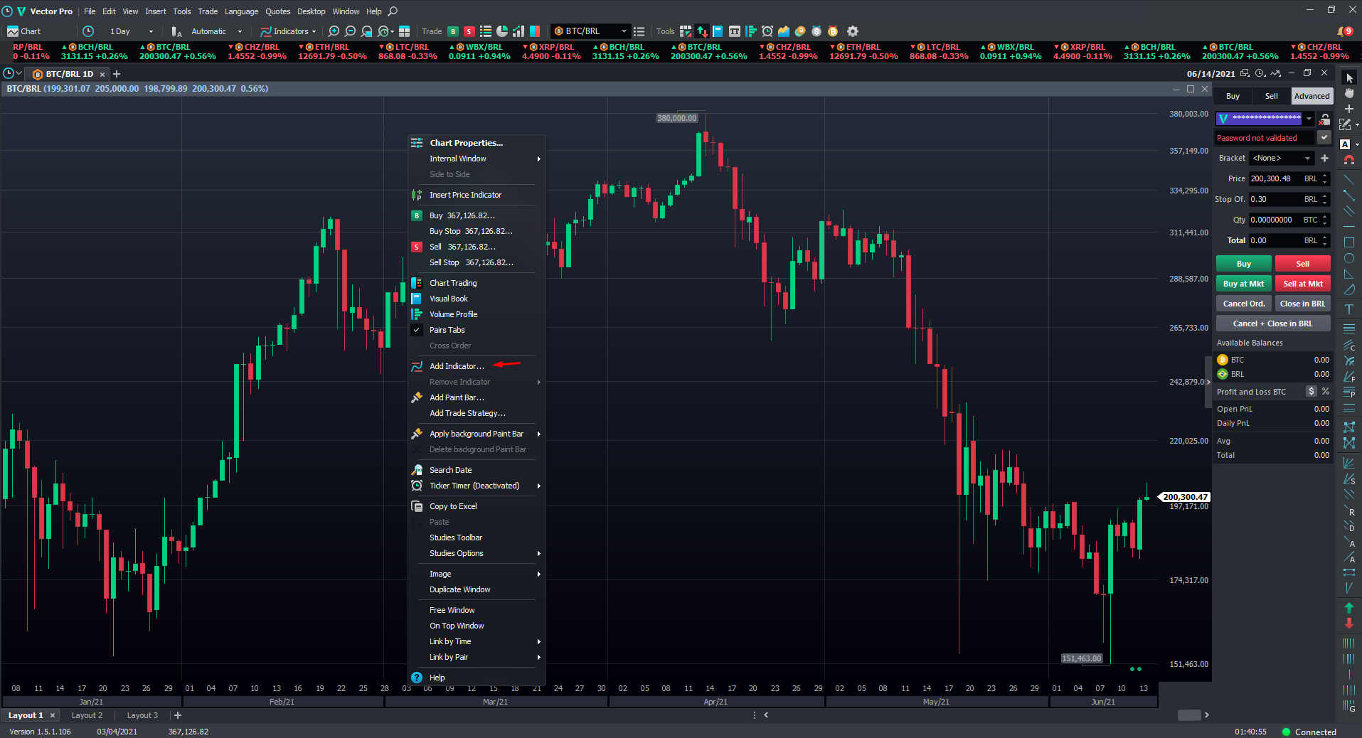Viewport: 1362px width, 738px height.
Task: Switch Profit and Loss to percent mode
Action: pyautogui.click(x=1326, y=391)
